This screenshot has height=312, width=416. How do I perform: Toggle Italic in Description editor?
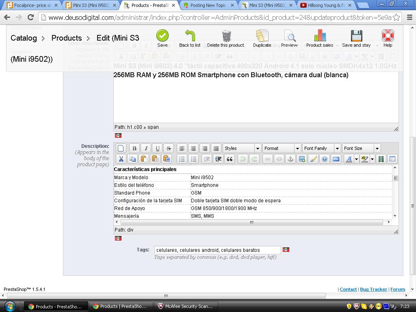pyautogui.click(x=146, y=148)
